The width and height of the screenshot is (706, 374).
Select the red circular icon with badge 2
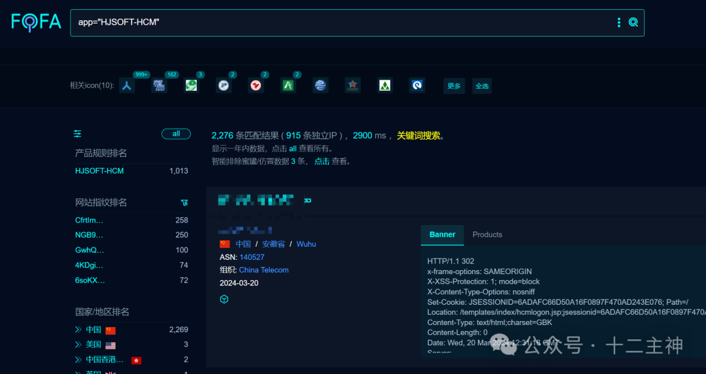[x=256, y=86]
